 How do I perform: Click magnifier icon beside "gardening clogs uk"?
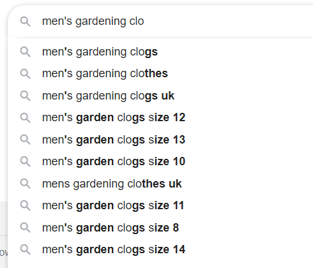coord(26,96)
